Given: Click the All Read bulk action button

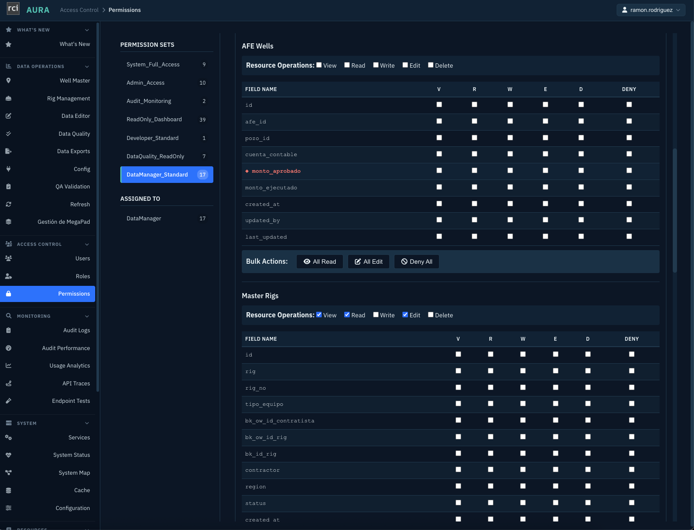Looking at the screenshot, I should [x=320, y=262].
